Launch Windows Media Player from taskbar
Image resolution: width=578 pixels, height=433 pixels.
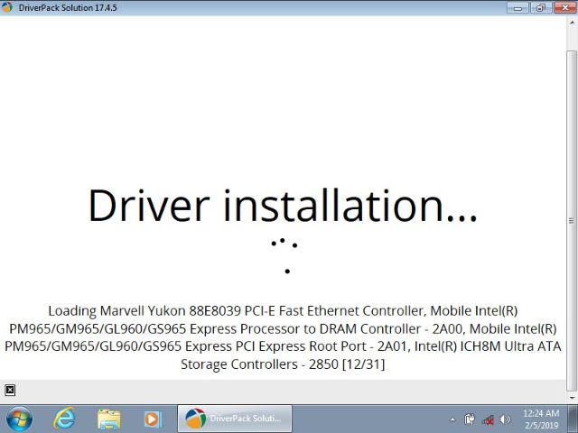[x=153, y=419]
